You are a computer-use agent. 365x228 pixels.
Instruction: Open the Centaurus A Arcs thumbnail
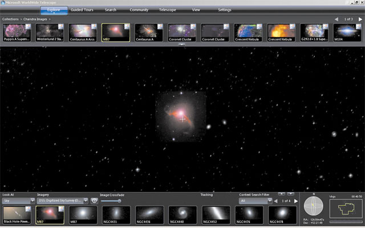click(x=83, y=33)
